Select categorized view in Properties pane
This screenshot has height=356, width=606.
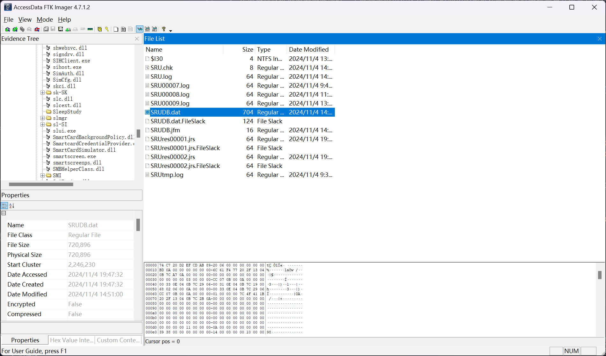(x=4, y=206)
